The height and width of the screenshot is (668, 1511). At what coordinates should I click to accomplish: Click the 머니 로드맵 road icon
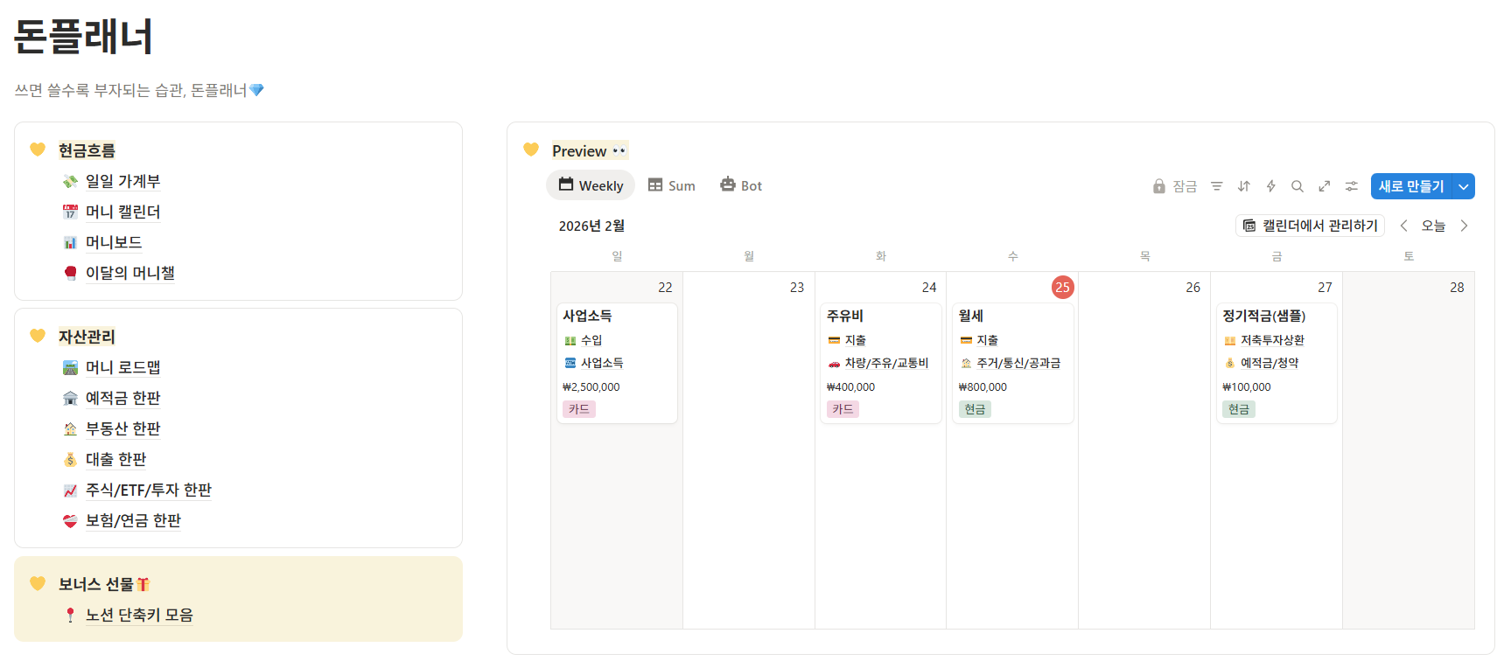[70, 368]
